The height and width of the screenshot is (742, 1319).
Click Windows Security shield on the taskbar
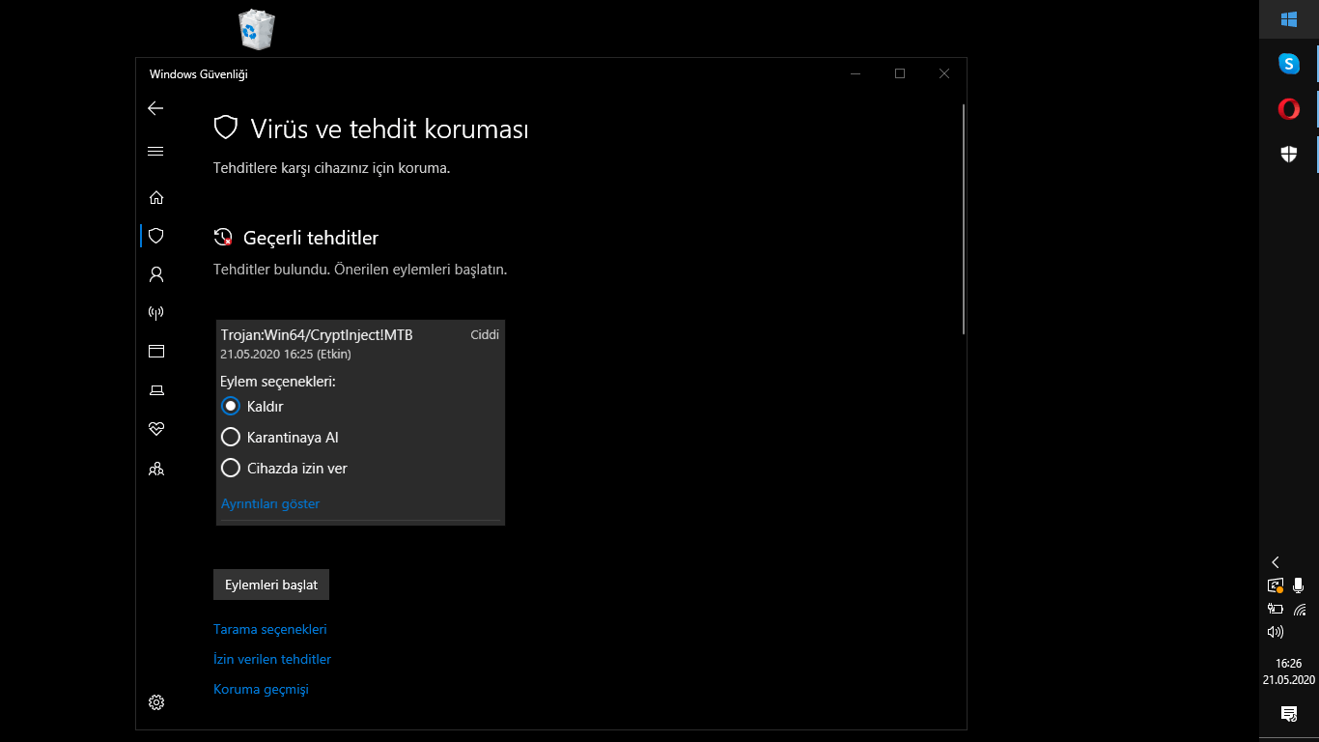pos(1289,154)
